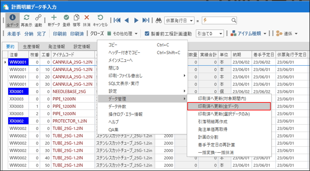The image size is (310, 171).
Task: Click the 抹消 red X icon
Action: click(x=87, y=18)
